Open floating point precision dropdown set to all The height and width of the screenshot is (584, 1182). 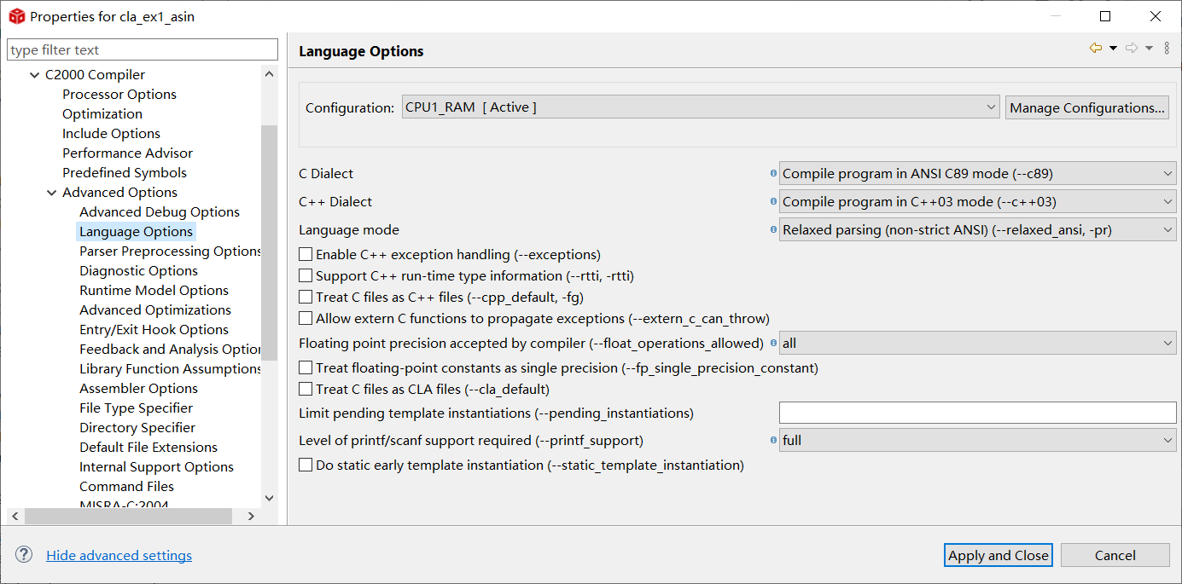tap(978, 343)
